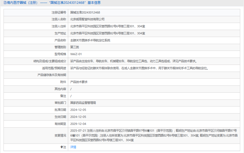The height and width of the screenshot is (153, 244).
Task: Click registrant name 北京威高智慧科技有限公司
Action: 87,19
